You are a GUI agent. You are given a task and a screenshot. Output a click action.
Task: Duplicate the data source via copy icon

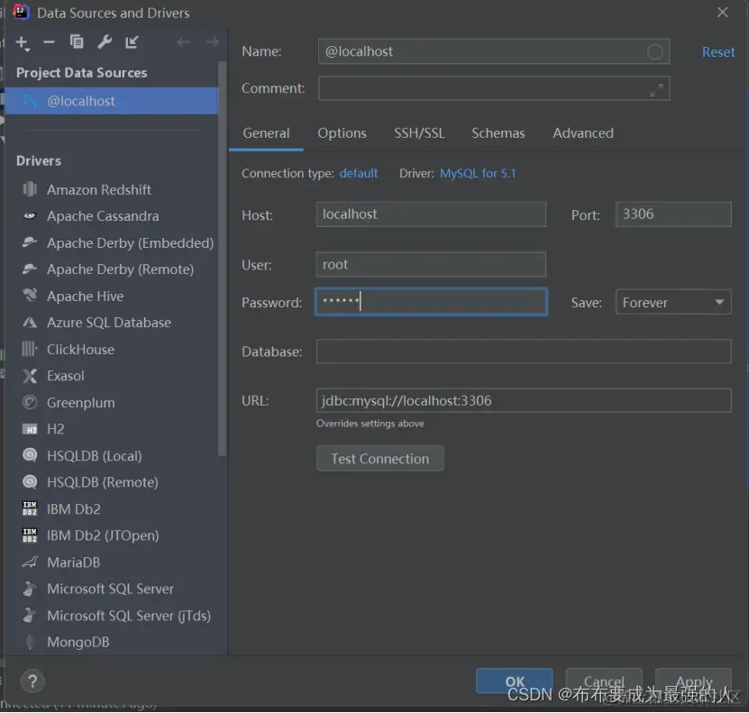pos(77,42)
